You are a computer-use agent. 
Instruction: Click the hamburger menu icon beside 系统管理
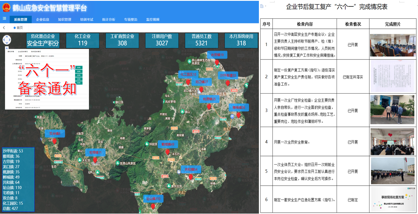[4, 19]
